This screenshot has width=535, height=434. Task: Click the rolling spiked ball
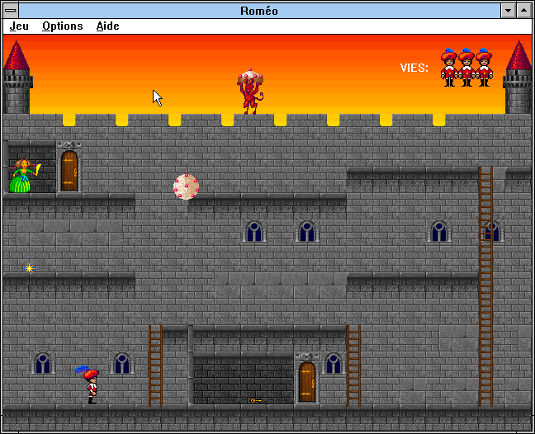pyautogui.click(x=186, y=186)
